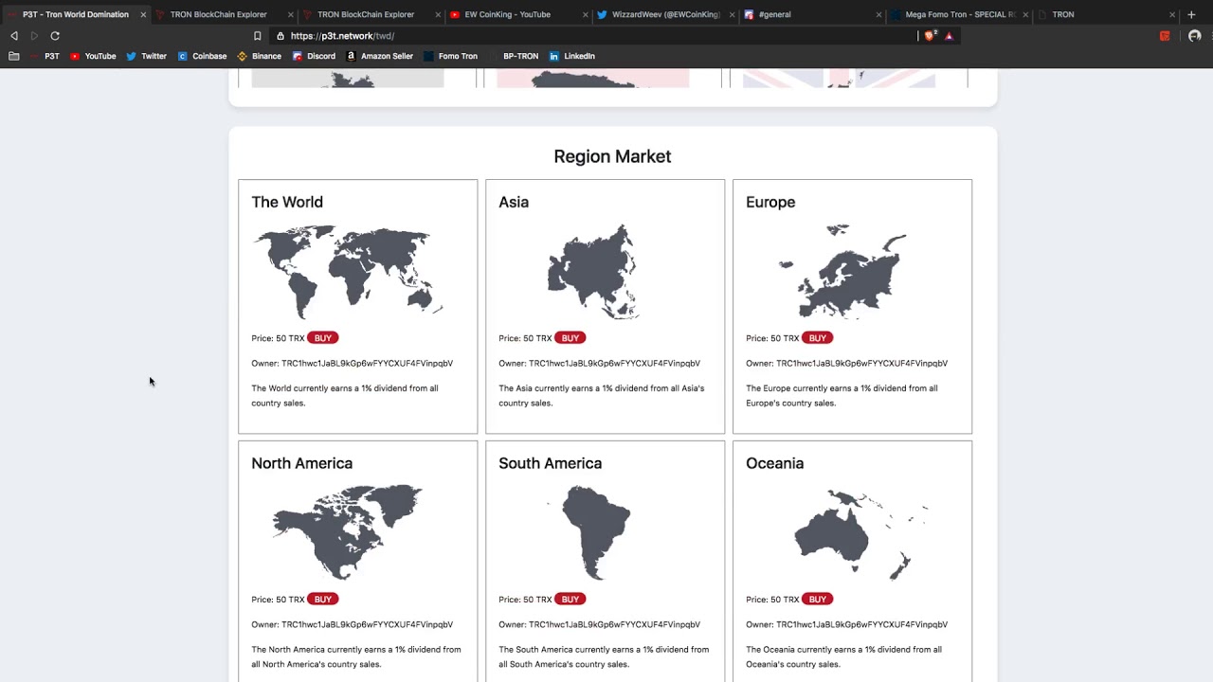Open the Amazon Seller bookmark

pos(379,56)
